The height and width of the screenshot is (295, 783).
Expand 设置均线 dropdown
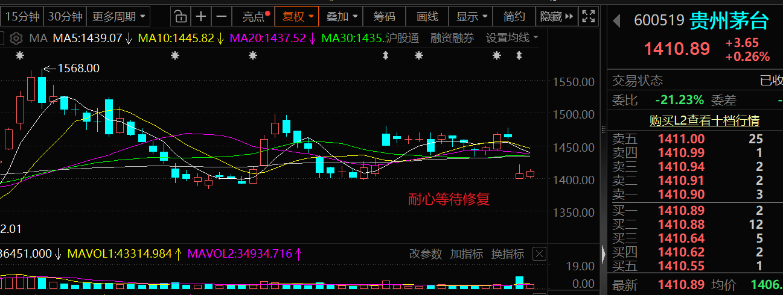point(513,39)
